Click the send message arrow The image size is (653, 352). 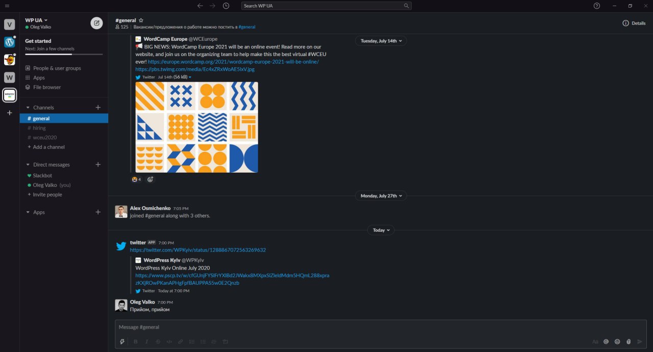point(640,341)
